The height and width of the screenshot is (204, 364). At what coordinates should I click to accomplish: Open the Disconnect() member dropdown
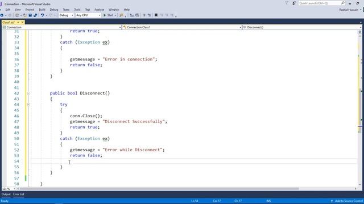(361, 27)
